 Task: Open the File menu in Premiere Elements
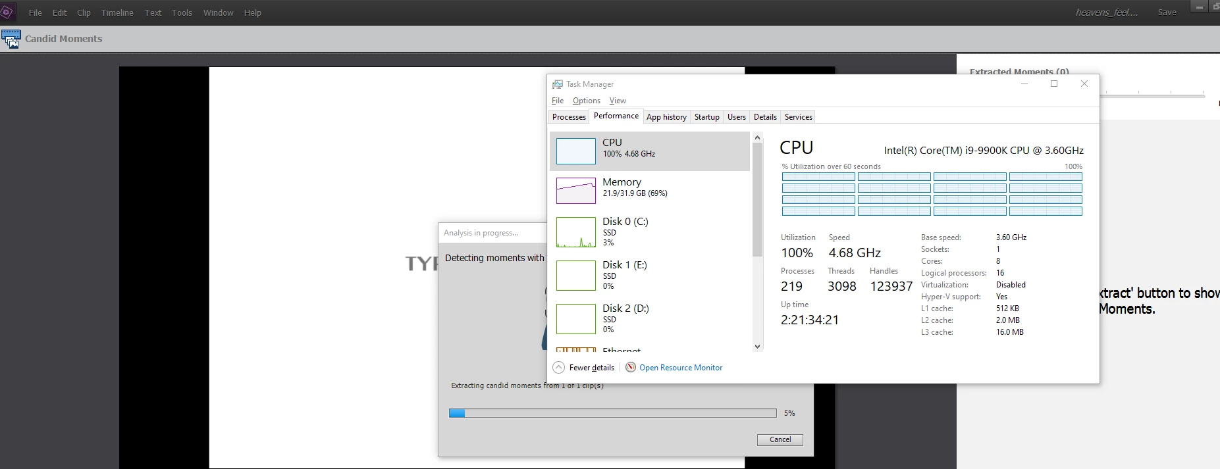click(36, 12)
